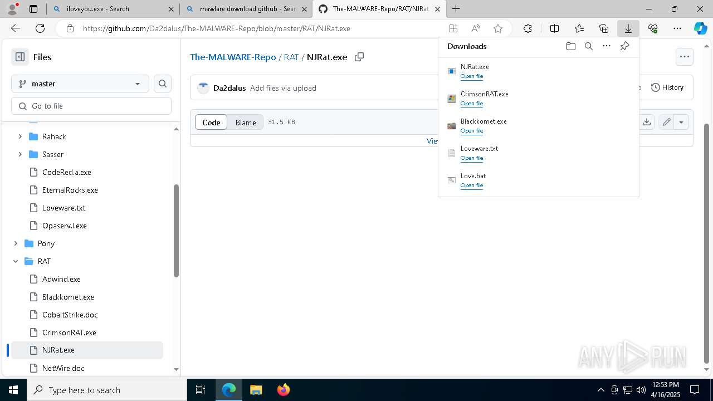713x401 pixels.
Task: Open file link under Love.bat download
Action: click(472, 185)
